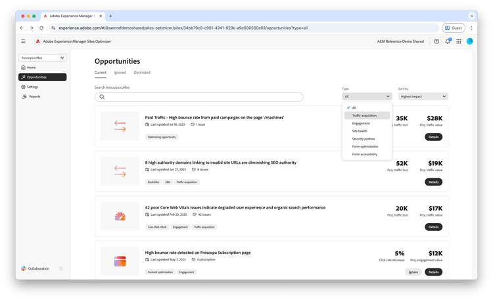Ignore the Frescopa Subscription opportunity

tap(413, 272)
